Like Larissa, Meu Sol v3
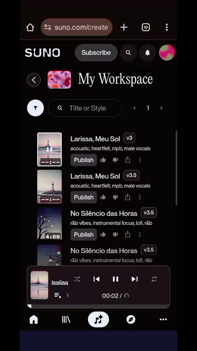This screenshot has height=351, width=197. pos(103,160)
